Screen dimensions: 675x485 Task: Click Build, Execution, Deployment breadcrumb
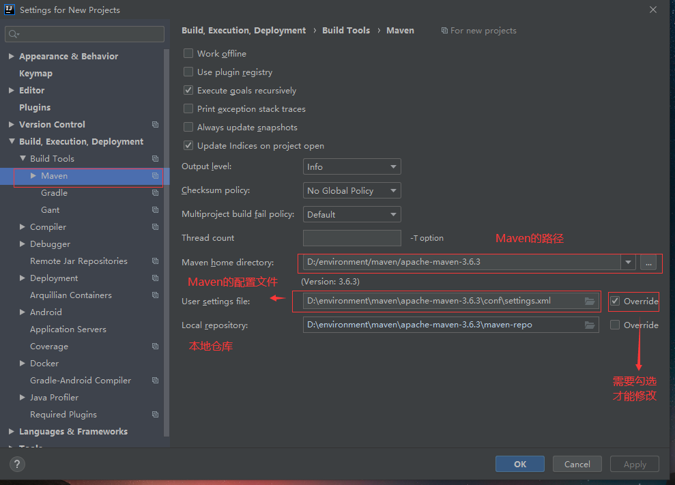tap(244, 31)
